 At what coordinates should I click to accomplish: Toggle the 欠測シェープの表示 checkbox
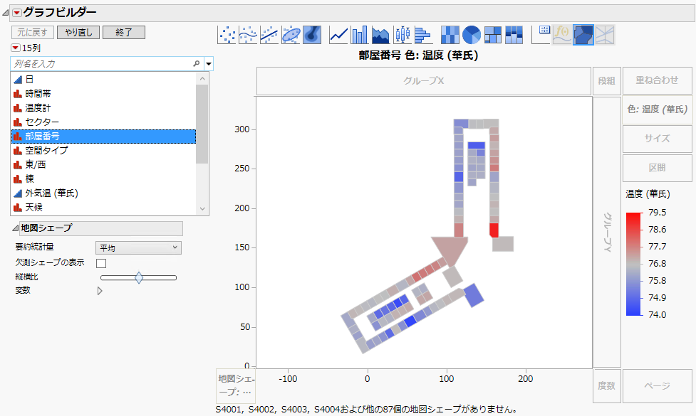(101, 263)
